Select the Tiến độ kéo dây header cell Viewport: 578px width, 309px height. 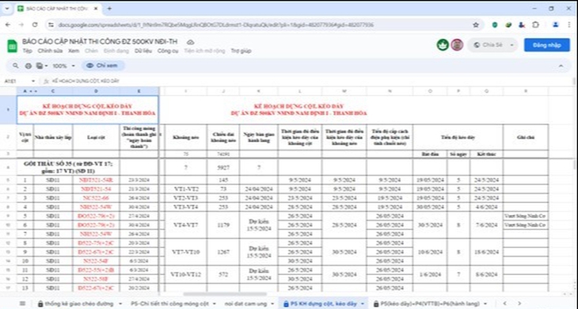pyautogui.click(x=458, y=138)
